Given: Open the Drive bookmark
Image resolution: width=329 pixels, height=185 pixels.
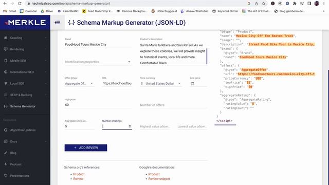Looking at the screenshot, I should (x=47, y=11).
